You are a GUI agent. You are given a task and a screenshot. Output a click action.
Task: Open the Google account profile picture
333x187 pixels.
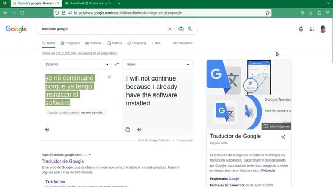coord(323,29)
